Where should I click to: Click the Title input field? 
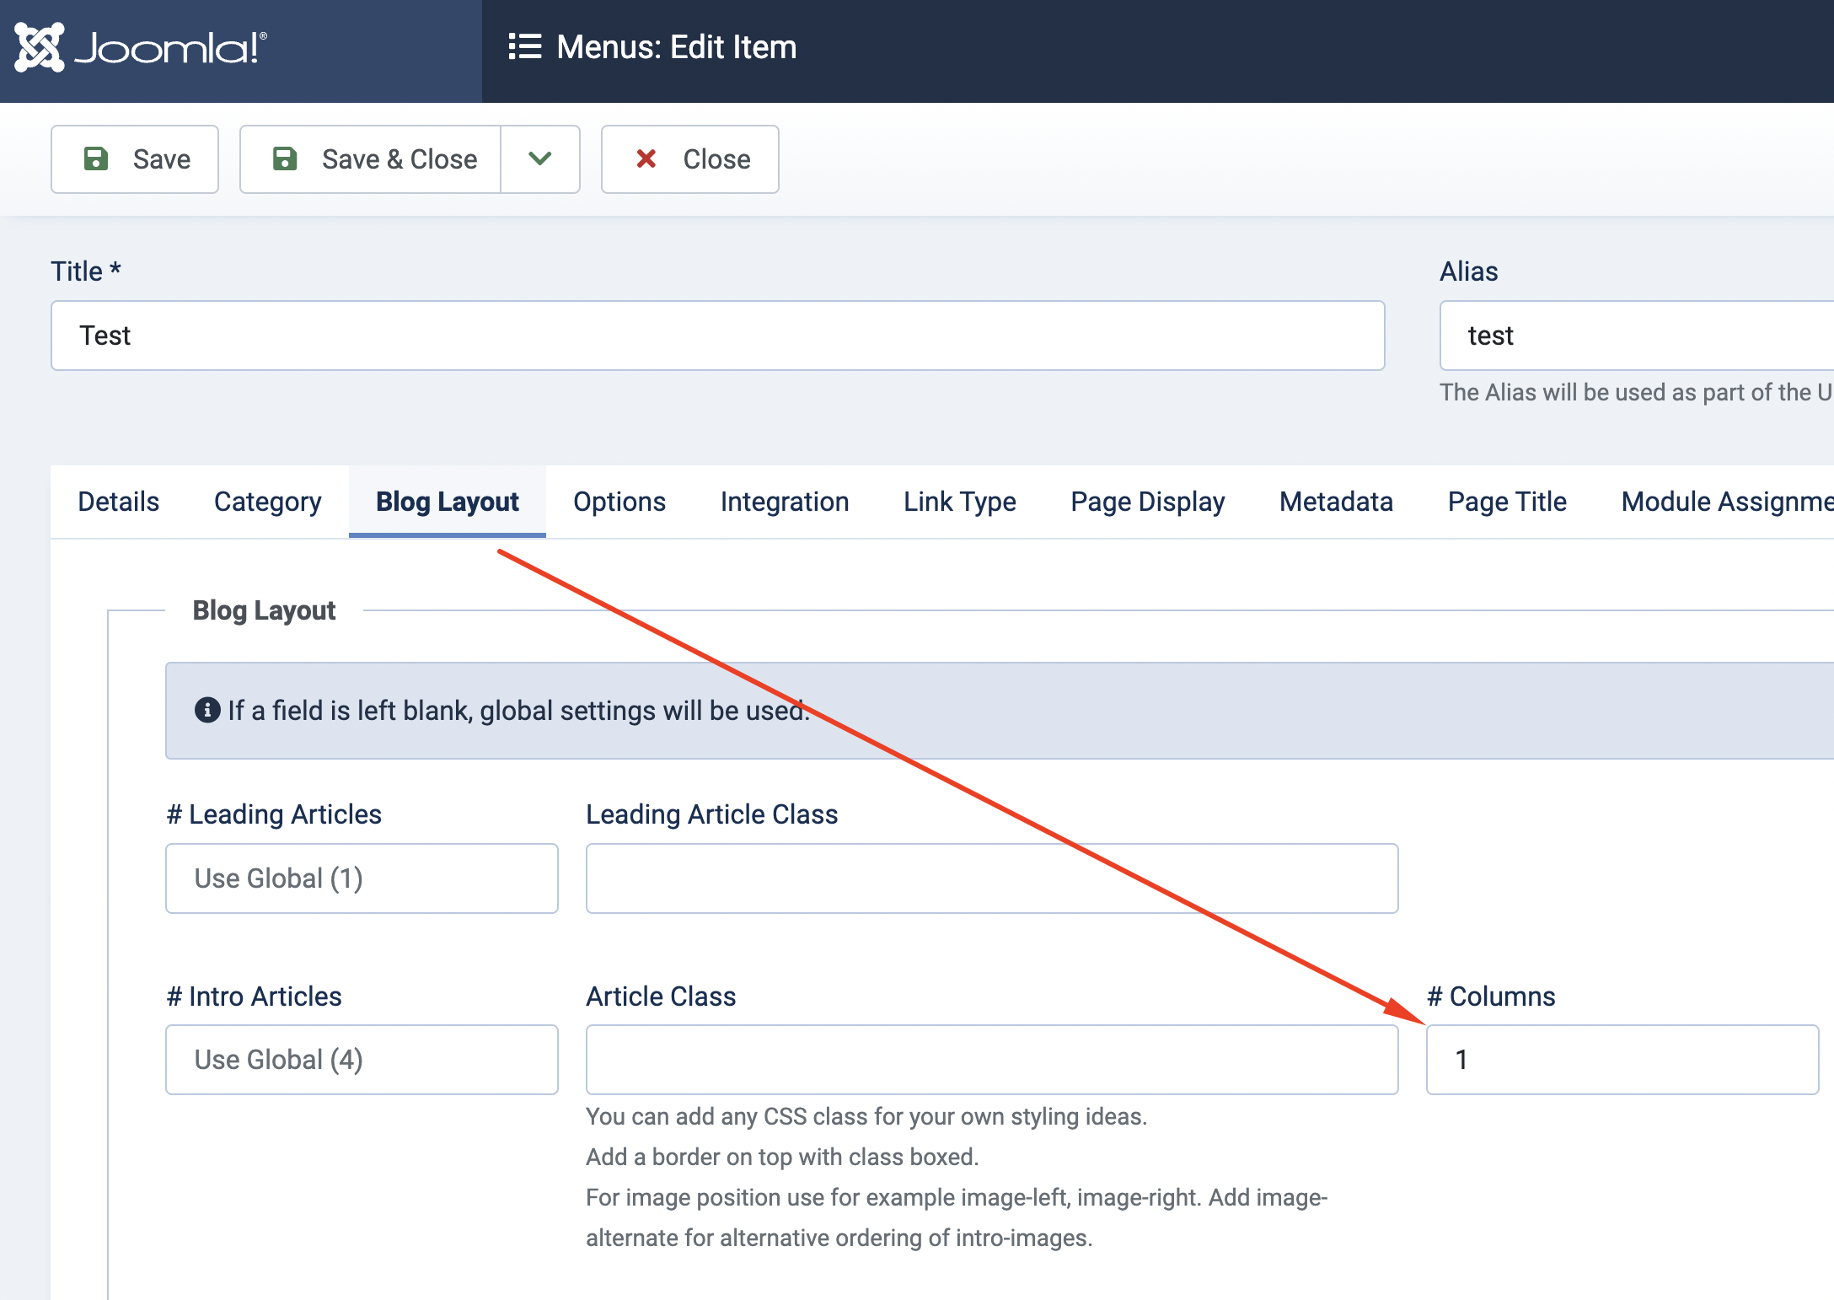(717, 336)
